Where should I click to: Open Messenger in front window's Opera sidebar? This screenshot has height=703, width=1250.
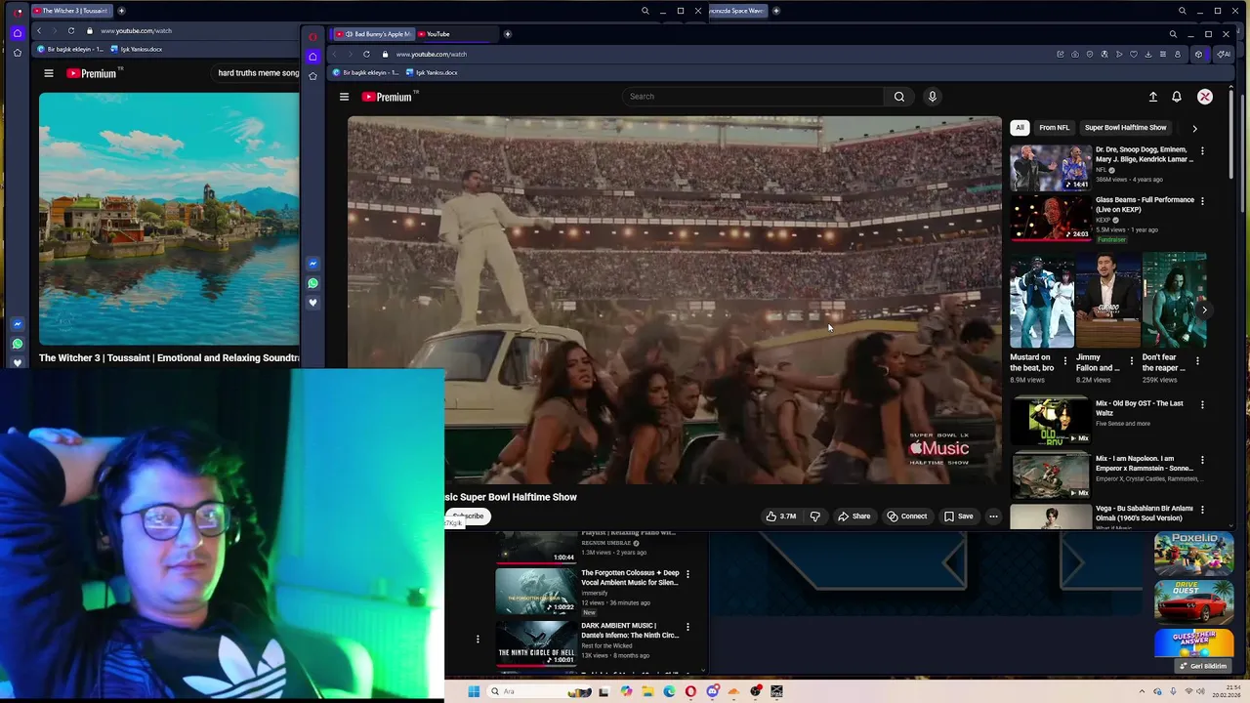click(x=312, y=264)
